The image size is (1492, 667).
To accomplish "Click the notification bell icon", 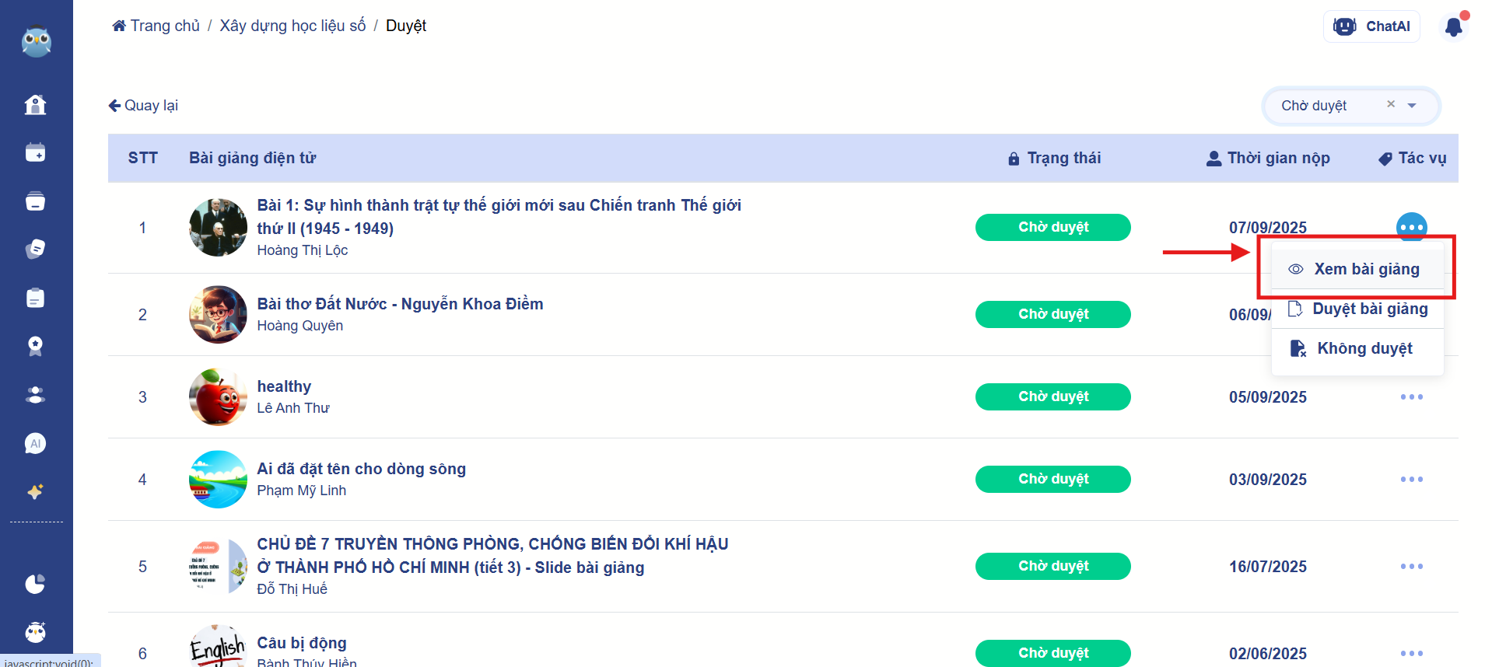I will [1453, 27].
